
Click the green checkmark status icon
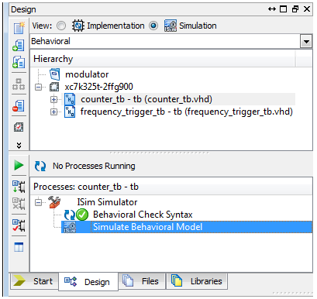pos(82,215)
